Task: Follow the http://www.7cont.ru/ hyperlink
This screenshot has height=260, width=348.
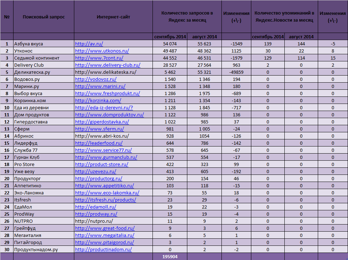Action: click(99, 58)
